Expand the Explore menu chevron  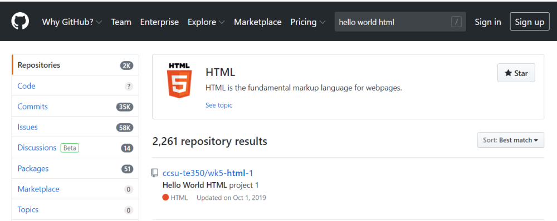pos(222,22)
